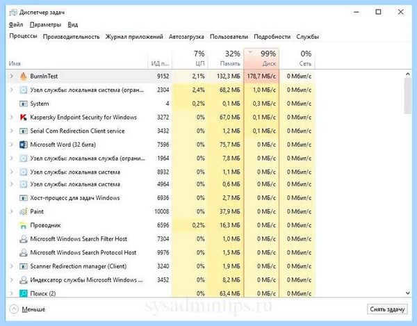The width and height of the screenshot is (417, 326).
Task: Maximize the Task Manager window
Action: (378, 13)
